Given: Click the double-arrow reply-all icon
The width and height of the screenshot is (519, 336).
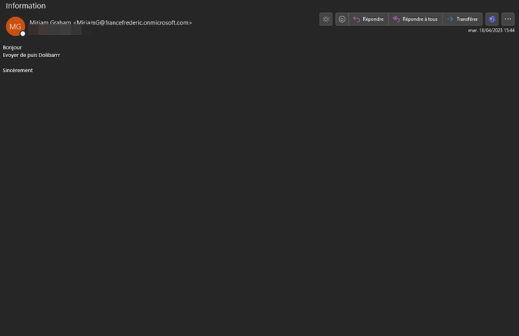Looking at the screenshot, I should (396, 19).
